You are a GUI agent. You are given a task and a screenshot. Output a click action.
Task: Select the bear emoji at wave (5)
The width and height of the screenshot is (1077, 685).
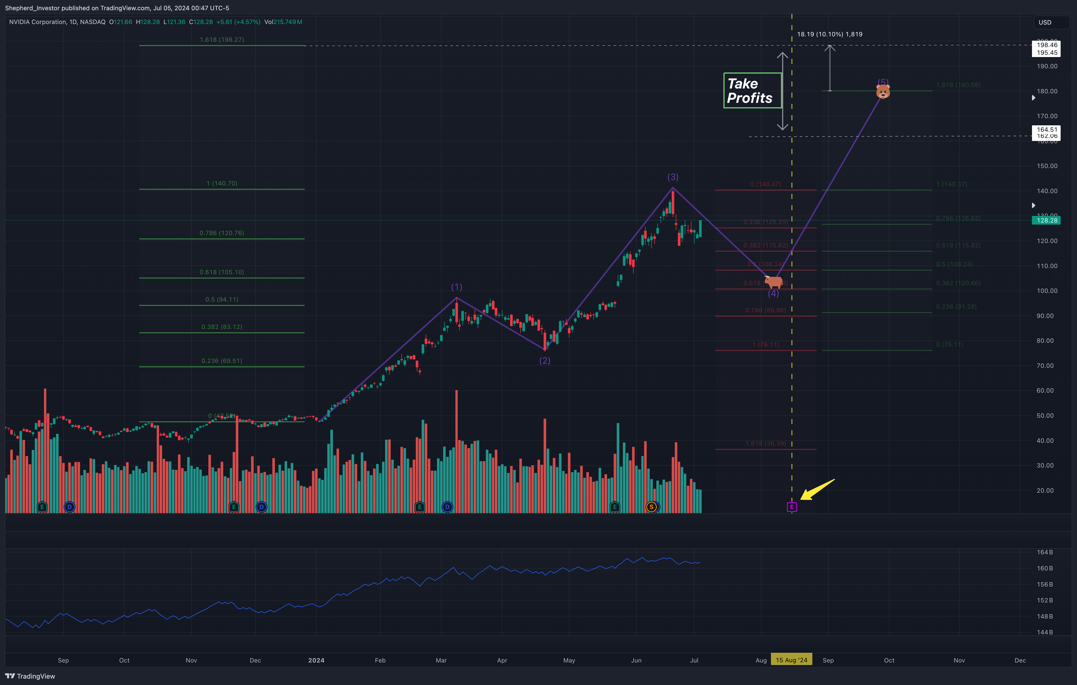883,92
